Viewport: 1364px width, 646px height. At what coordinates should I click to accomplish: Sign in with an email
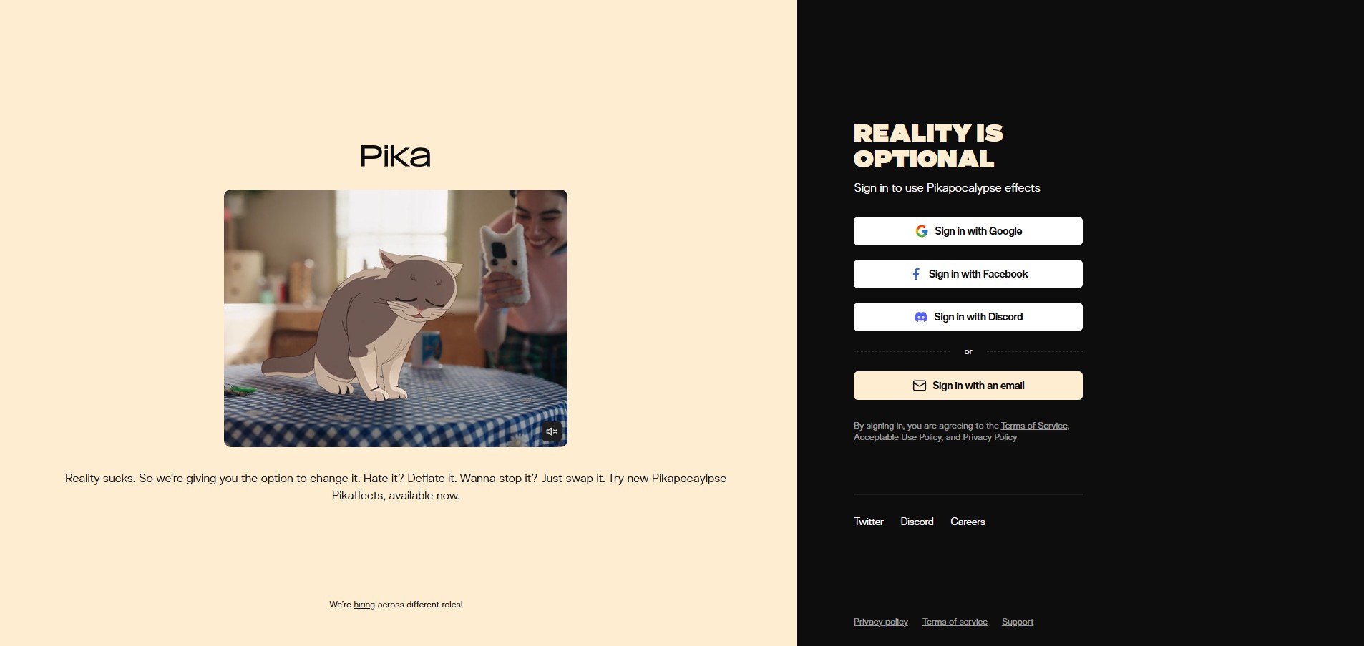pyautogui.click(x=968, y=386)
